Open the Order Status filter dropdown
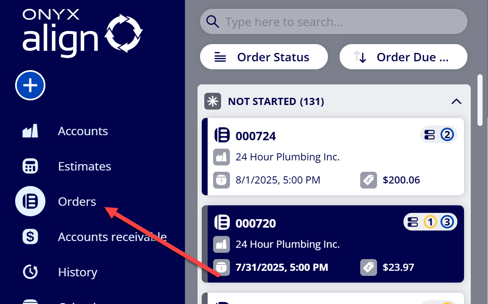 click(264, 57)
